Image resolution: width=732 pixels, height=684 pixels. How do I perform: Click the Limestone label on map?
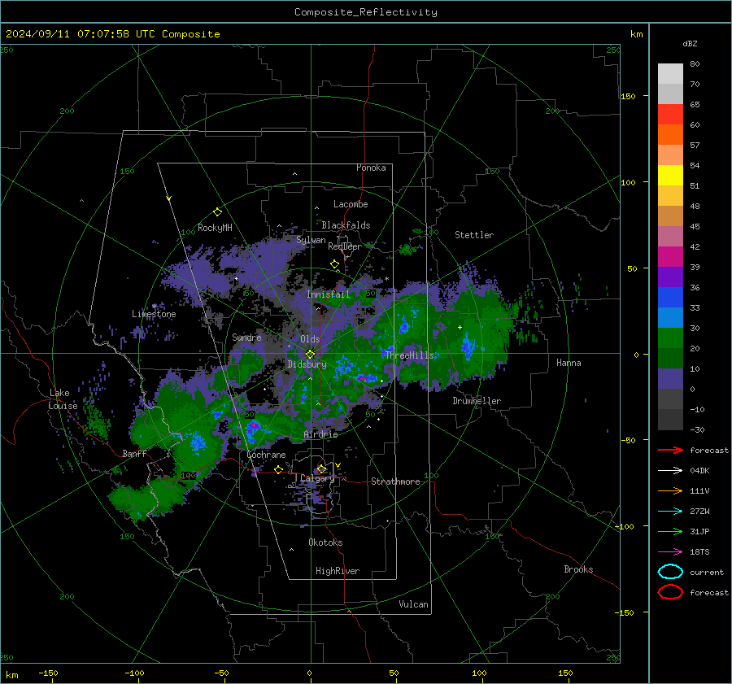click(154, 314)
